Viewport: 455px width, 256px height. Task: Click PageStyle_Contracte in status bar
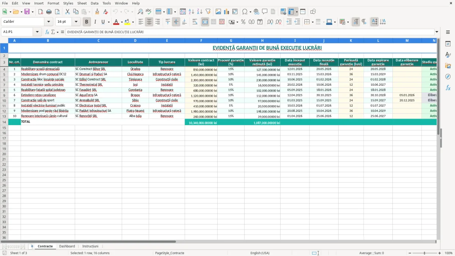pos(169,253)
